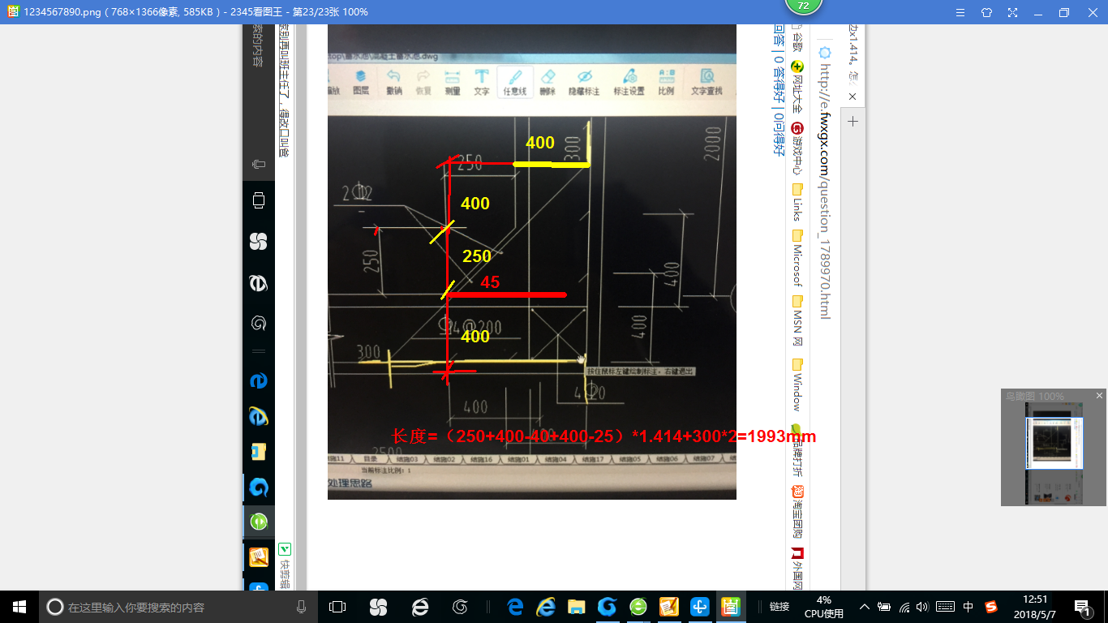Open the pinwheel app on the Windows taskbar

coord(378,606)
